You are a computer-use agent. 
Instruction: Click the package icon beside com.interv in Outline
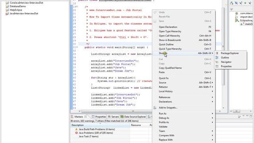tap(237, 13)
